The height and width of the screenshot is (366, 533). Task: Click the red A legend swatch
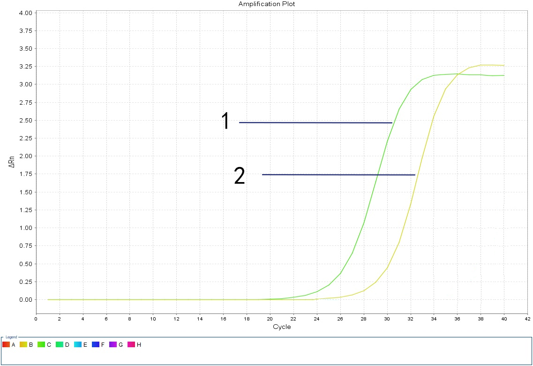(x=6, y=345)
